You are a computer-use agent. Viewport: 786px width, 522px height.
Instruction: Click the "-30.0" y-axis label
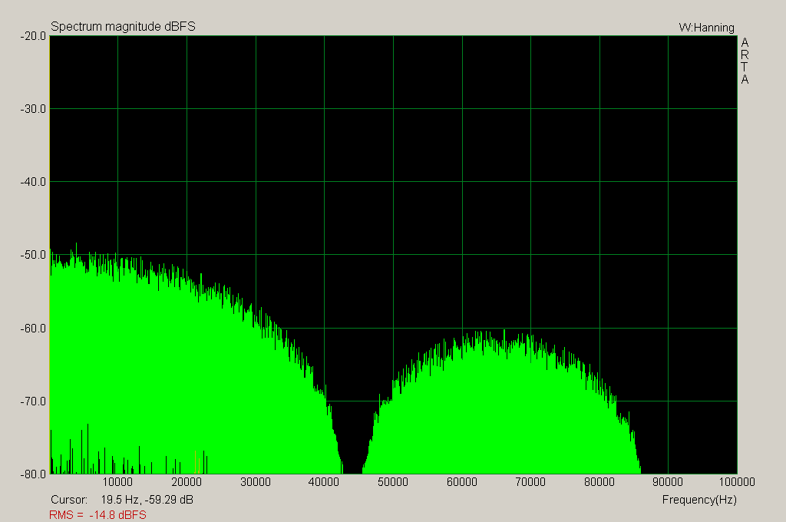[33, 109]
